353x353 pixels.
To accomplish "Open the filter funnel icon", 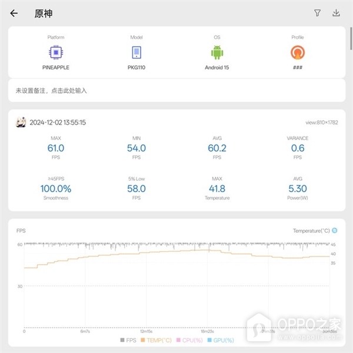I will click(317, 13).
